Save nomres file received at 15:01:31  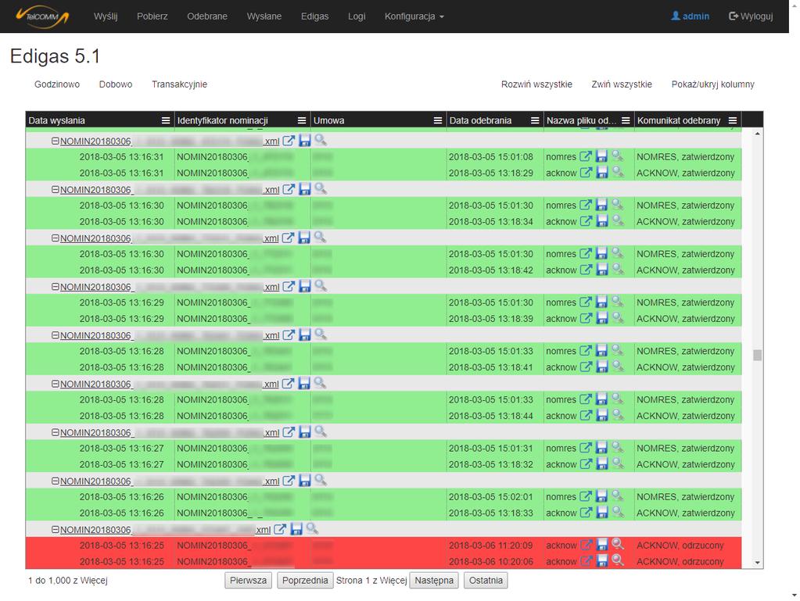tap(602, 448)
